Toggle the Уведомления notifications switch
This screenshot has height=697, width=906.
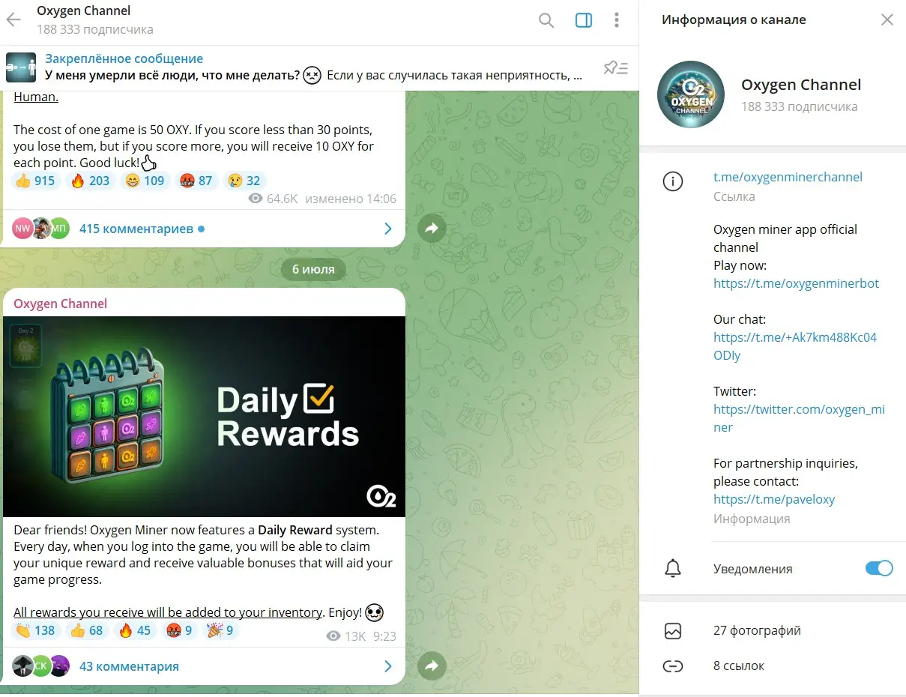point(879,568)
